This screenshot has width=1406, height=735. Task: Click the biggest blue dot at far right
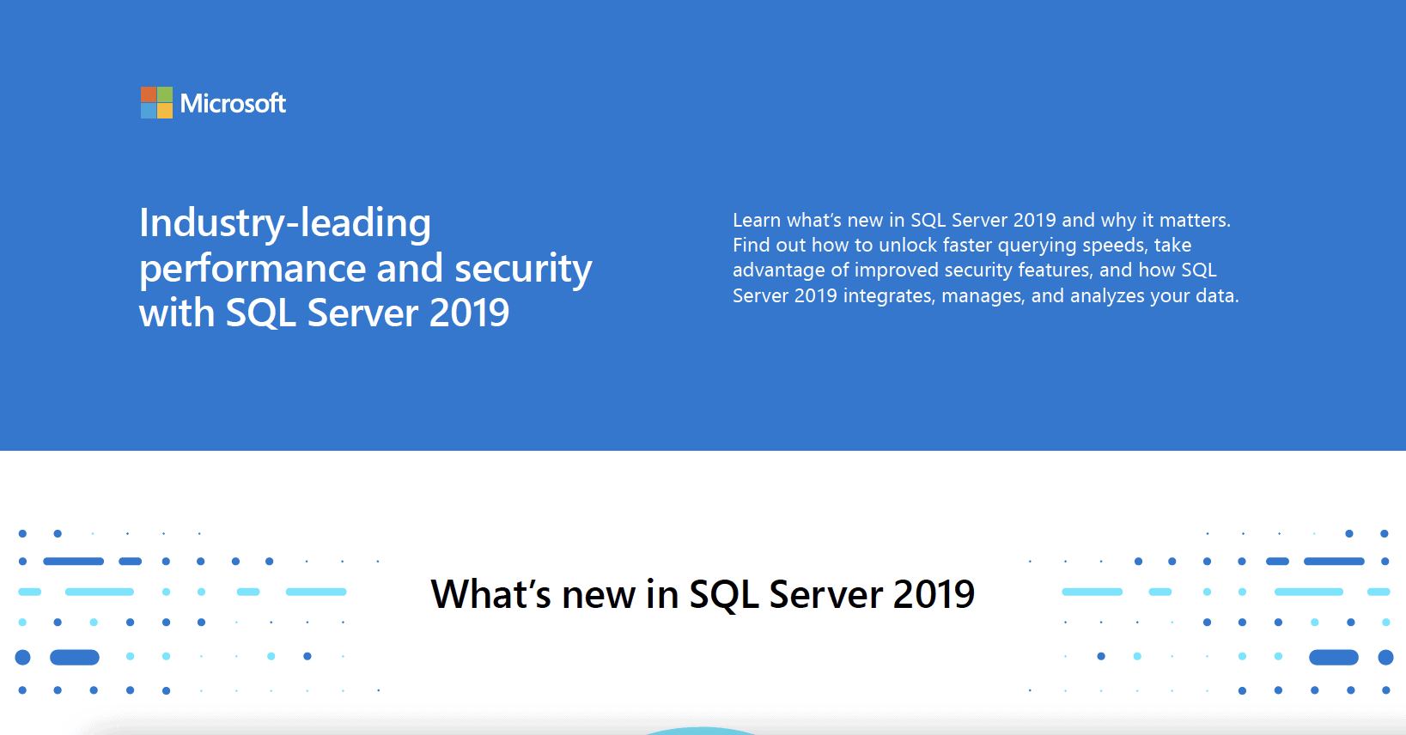pos(1385,658)
